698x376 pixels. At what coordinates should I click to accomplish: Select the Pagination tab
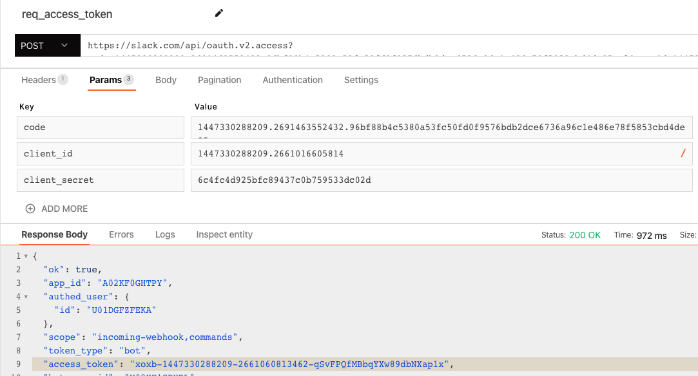tap(219, 80)
